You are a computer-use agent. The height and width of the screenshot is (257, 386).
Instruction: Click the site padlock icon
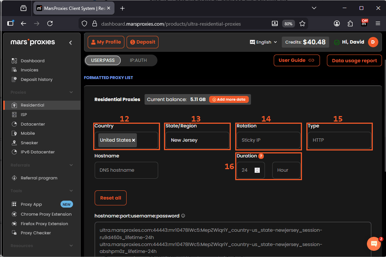95,23
